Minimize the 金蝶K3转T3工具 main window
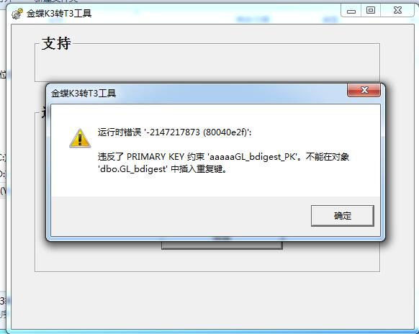The width and height of the screenshot is (419, 334). [x=351, y=11]
